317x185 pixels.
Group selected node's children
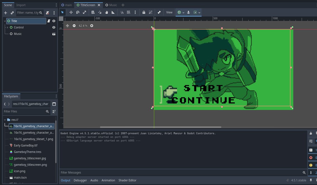pyautogui.click(x=151, y=12)
